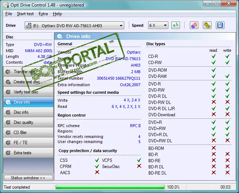Image resolution: width=239 pixels, height=193 pixels.
Task: Click the green progress bar
Action: pos(109,187)
